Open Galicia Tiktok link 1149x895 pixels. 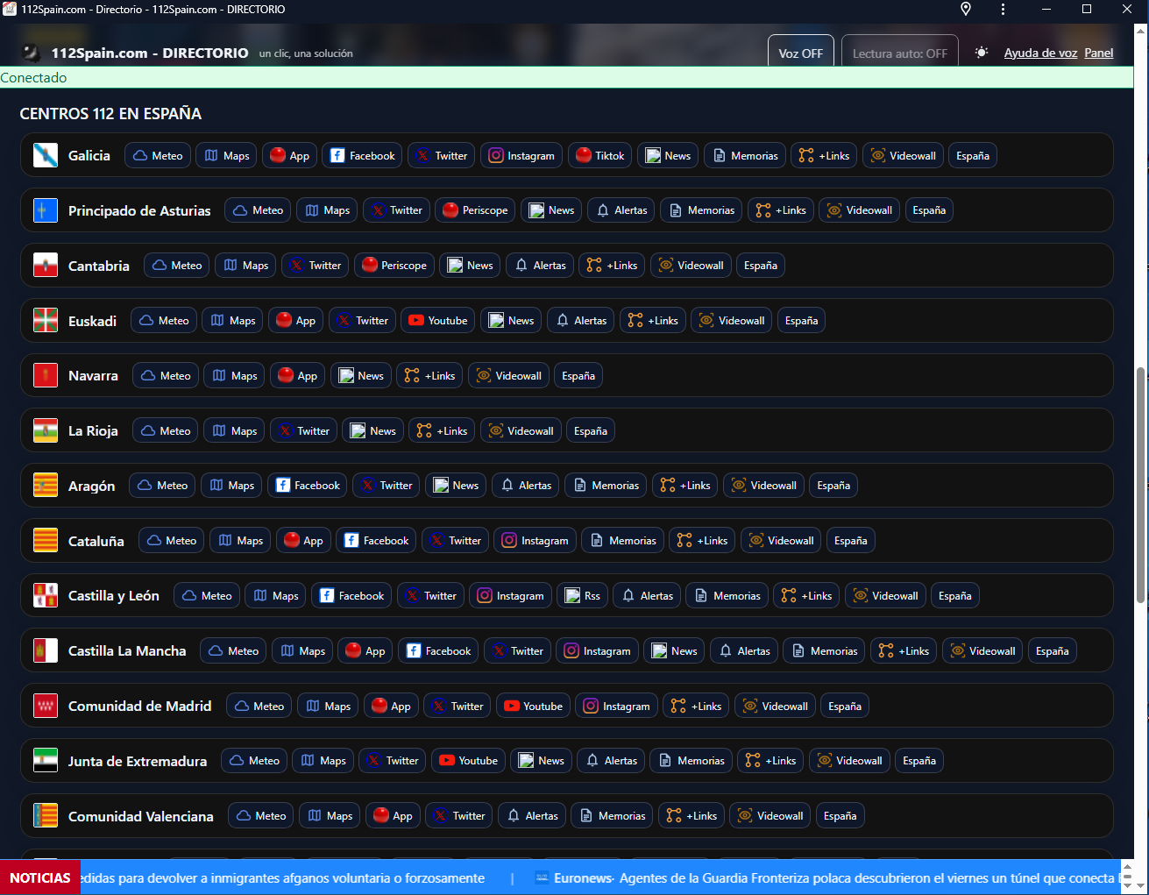click(x=599, y=155)
